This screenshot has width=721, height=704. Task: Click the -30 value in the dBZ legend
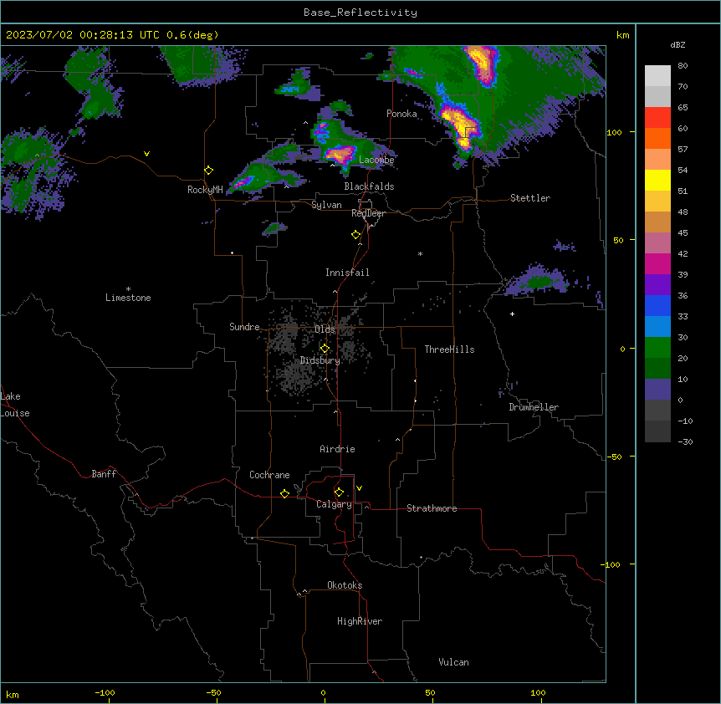point(685,442)
